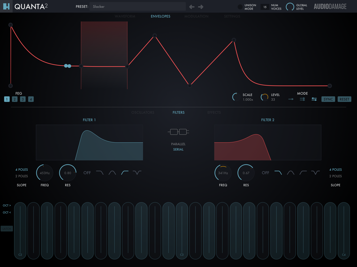Image resolution: width=357 pixels, height=267 pixels.
Task: Enable Unison Mode
Action: point(240,6)
